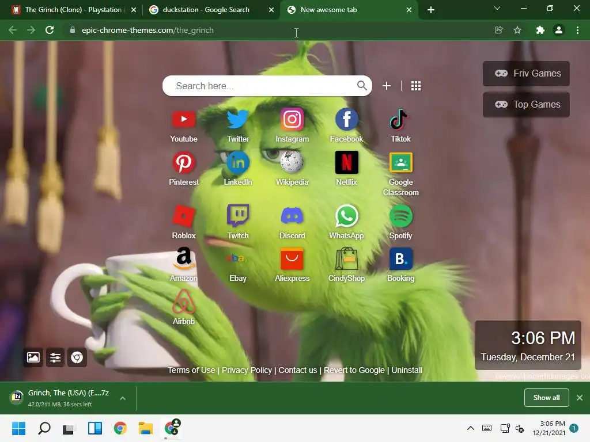The image size is (590, 442).
Task: Show hidden system tray icons
Action: click(470, 428)
